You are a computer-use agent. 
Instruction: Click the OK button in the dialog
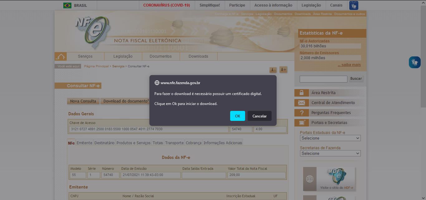click(238, 116)
